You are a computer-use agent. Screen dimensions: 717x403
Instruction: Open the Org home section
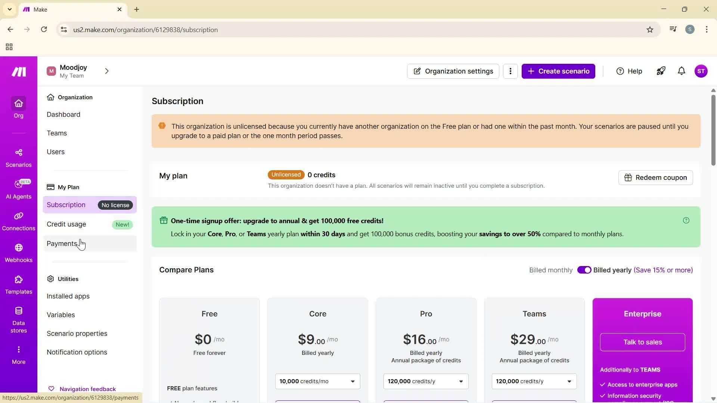point(18,108)
